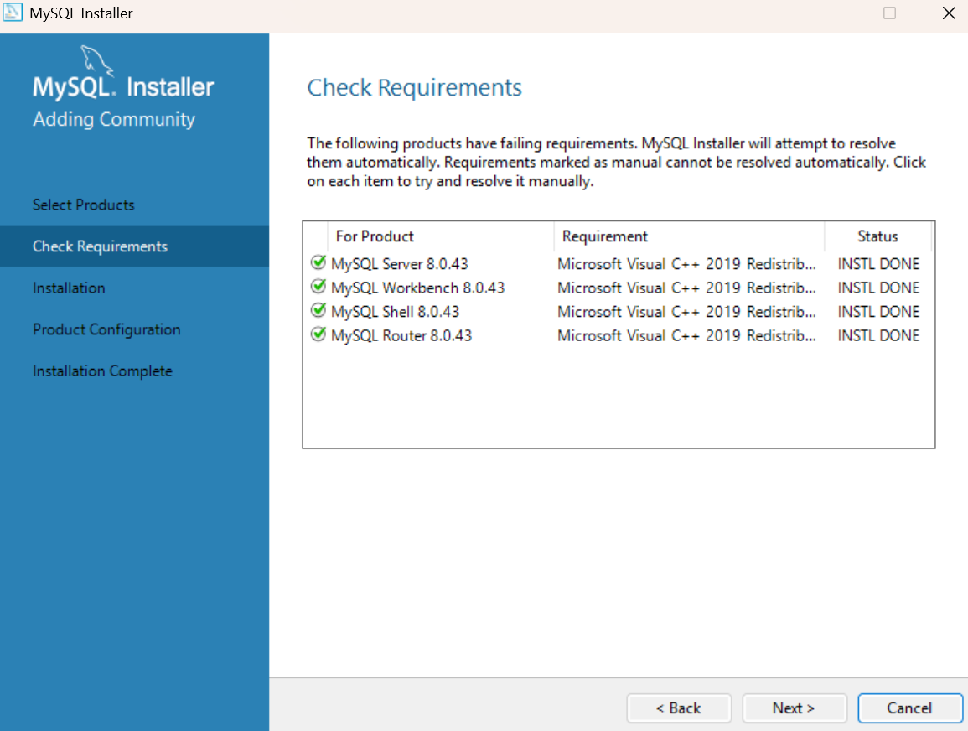Click the requirement cell for MySQL Workbench
The height and width of the screenshot is (731, 968).
coord(686,288)
